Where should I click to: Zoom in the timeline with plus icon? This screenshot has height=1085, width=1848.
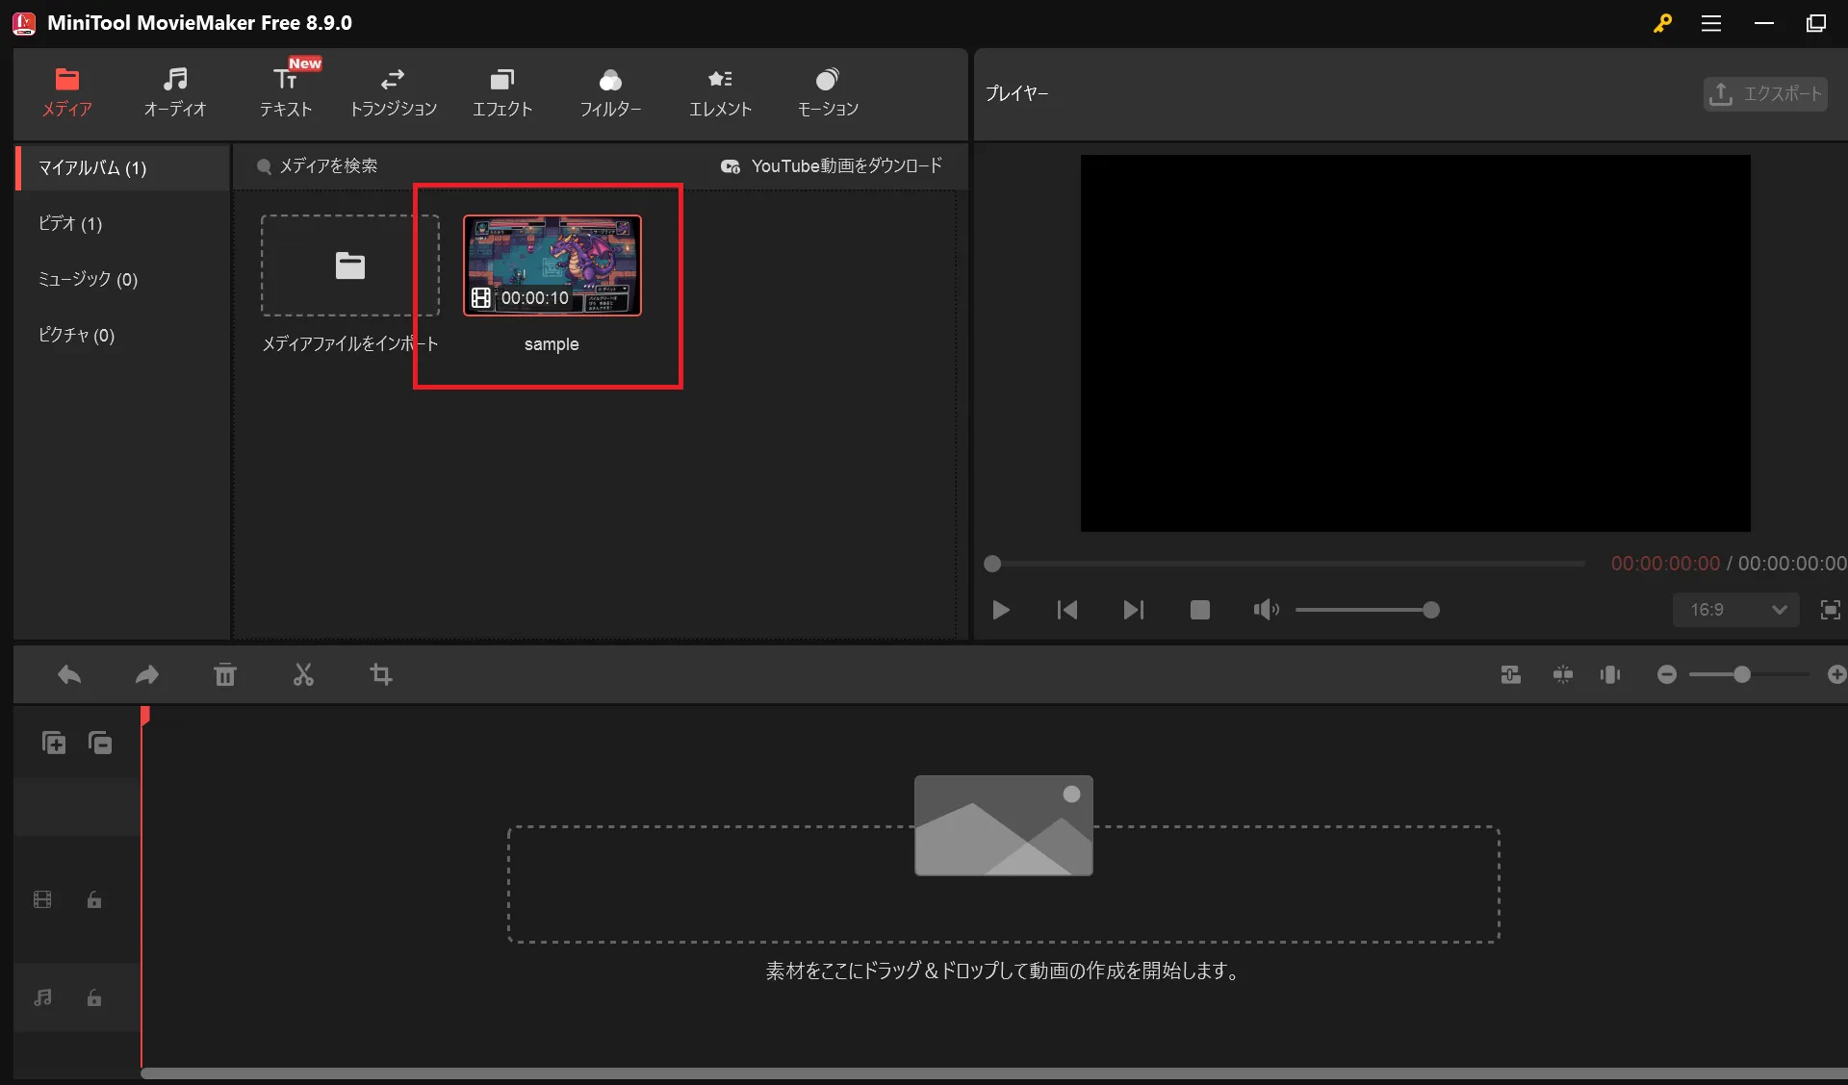1836,675
